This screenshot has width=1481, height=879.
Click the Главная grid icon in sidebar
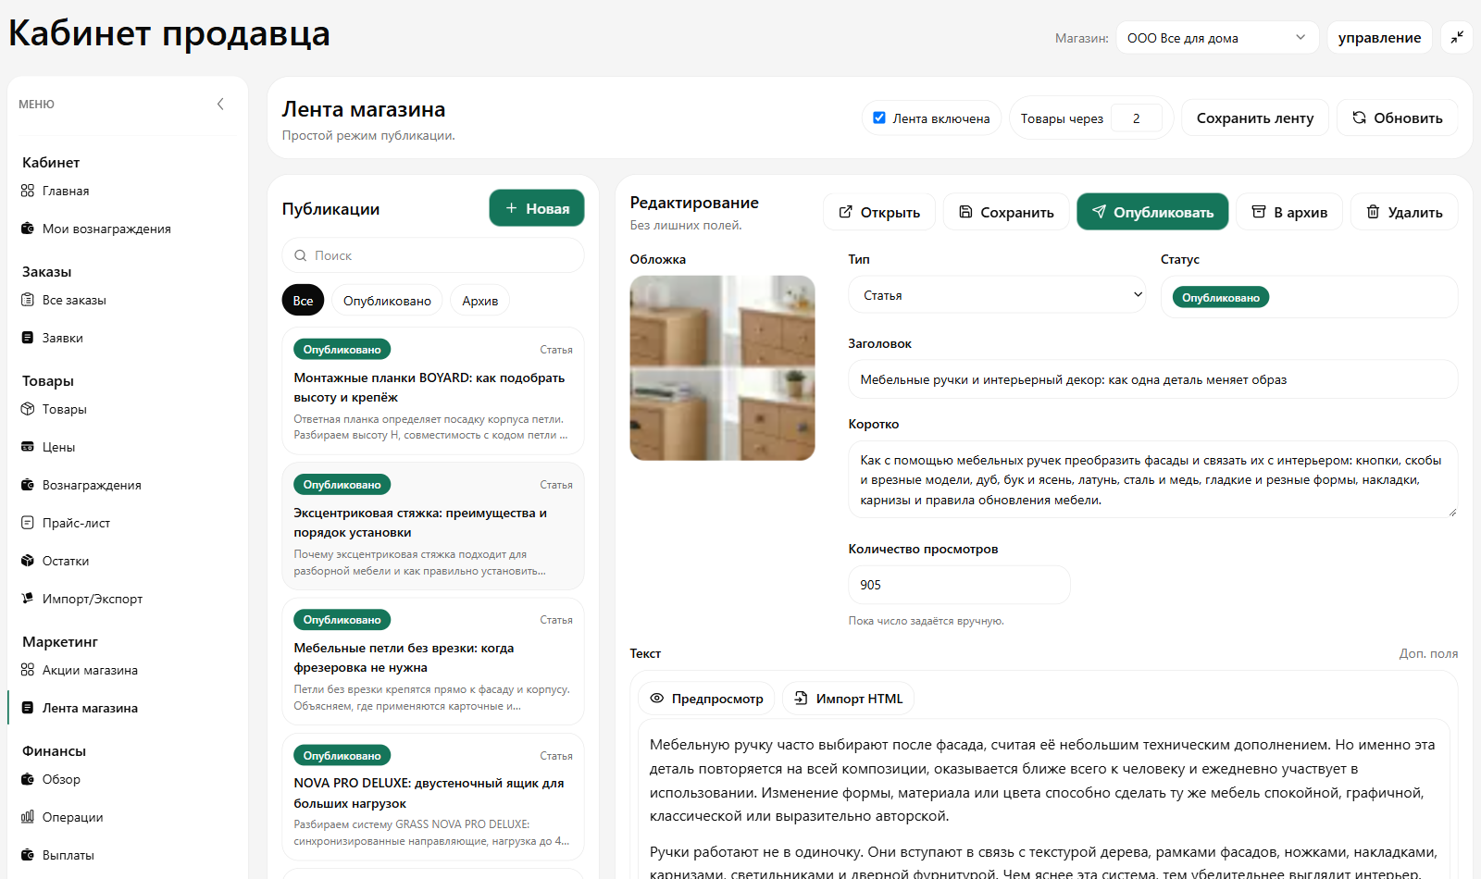pyautogui.click(x=28, y=191)
